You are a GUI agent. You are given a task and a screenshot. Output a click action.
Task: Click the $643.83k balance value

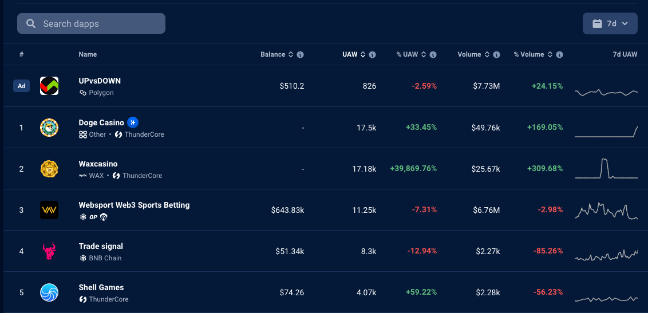click(287, 210)
